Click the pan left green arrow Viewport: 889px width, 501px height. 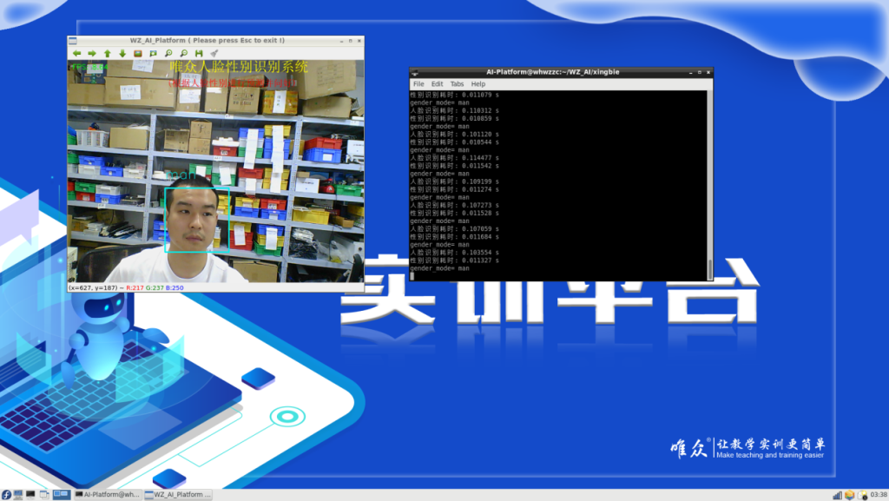click(76, 53)
